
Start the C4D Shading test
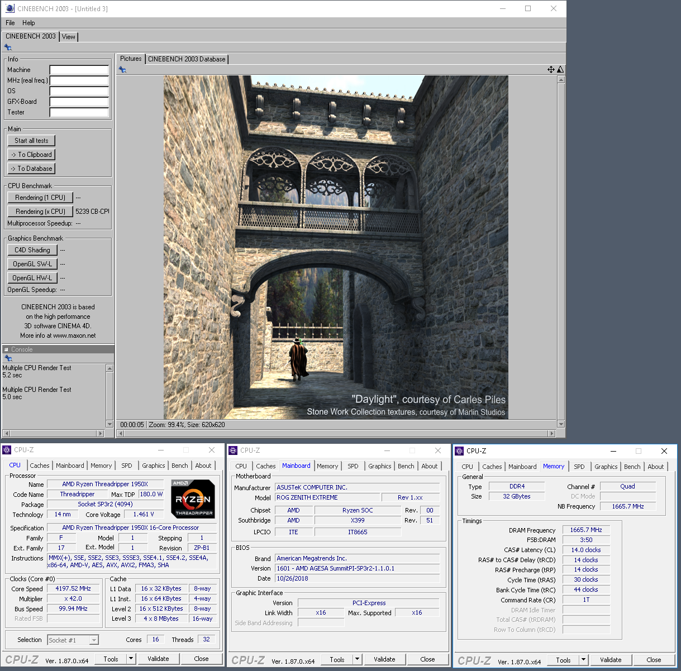pos(32,250)
